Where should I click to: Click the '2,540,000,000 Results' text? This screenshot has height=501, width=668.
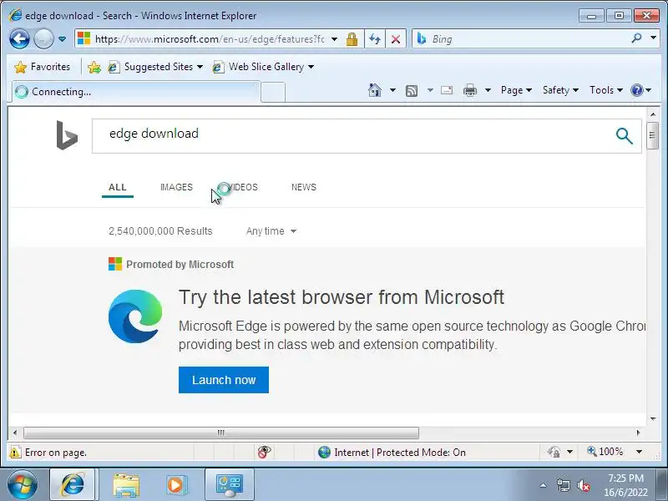point(160,231)
